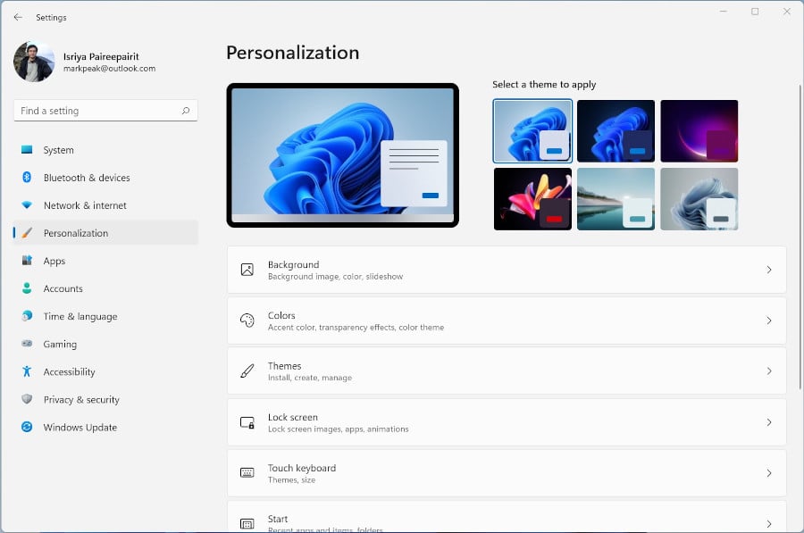Image resolution: width=804 pixels, height=533 pixels.
Task: Open Network & internet category
Action: click(105, 205)
